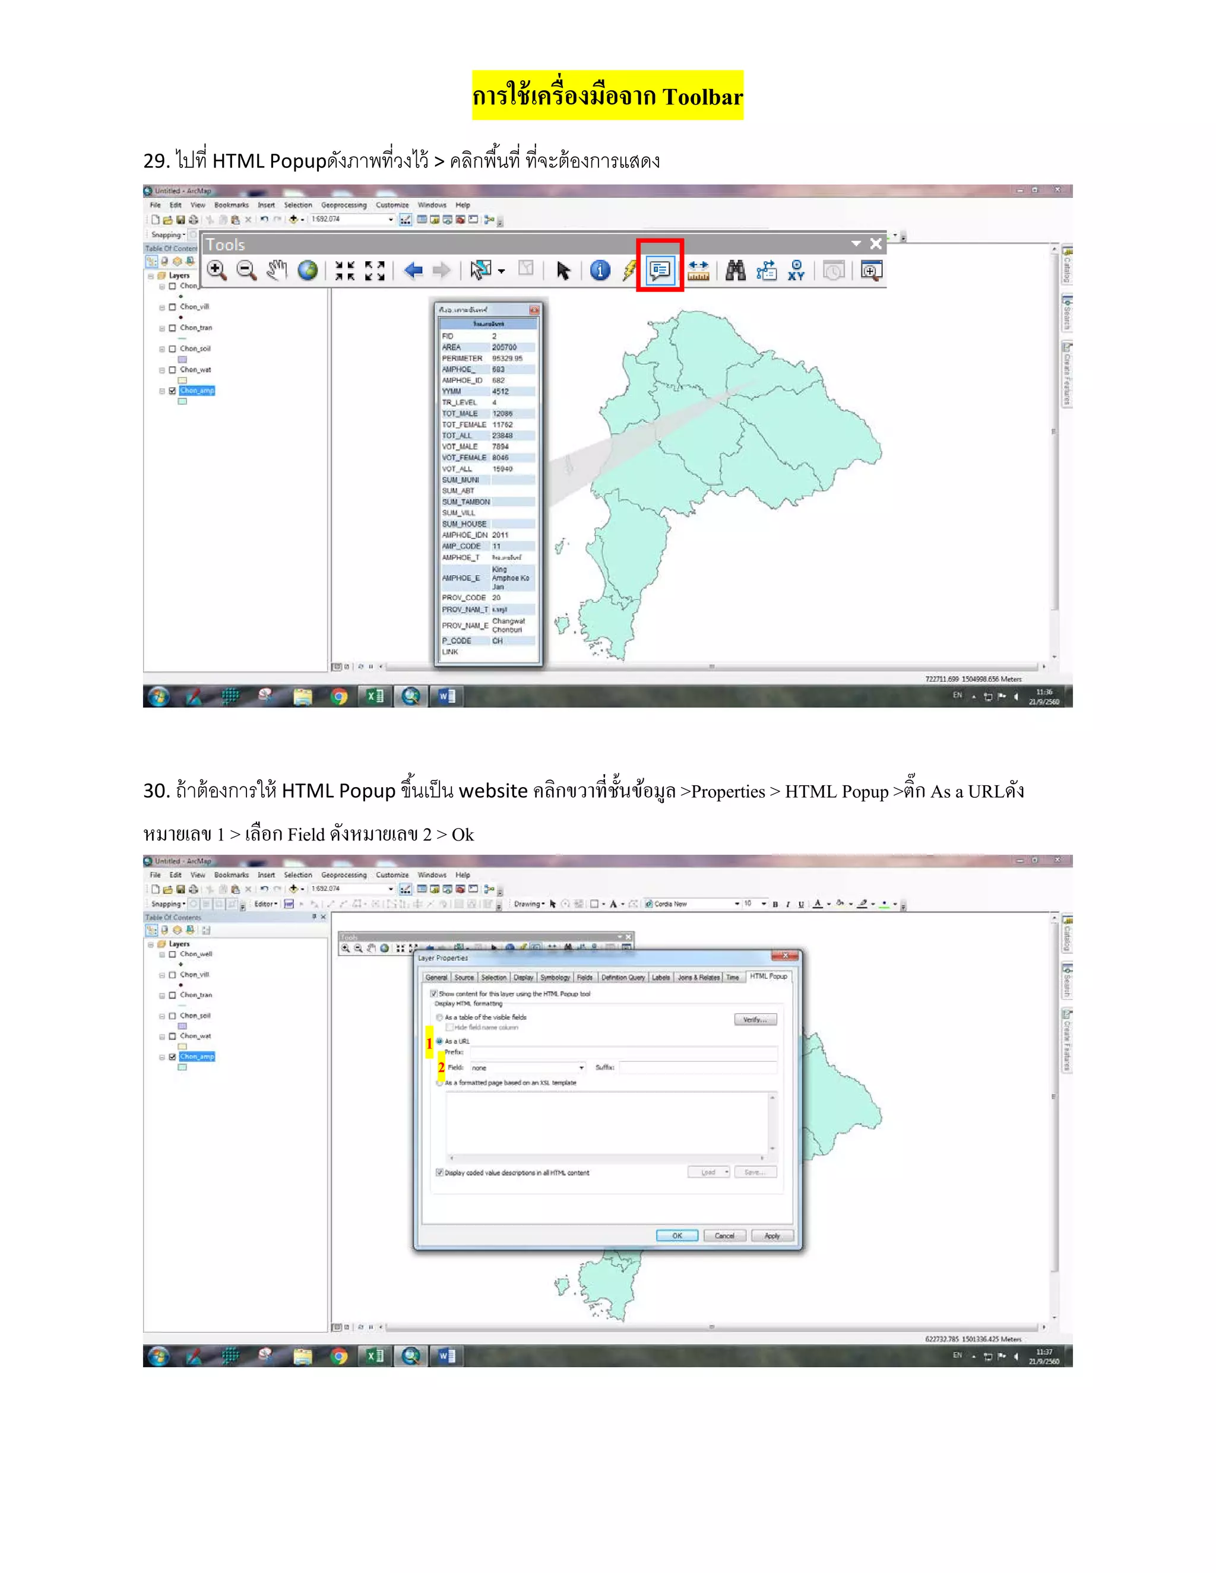Select 'As a formatted page based on an XSL template'
Image resolution: width=1216 pixels, height=1573 pixels.
pyautogui.click(x=439, y=1083)
